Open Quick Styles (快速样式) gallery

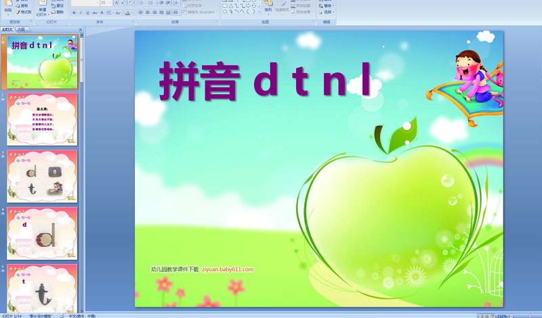(282, 7)
